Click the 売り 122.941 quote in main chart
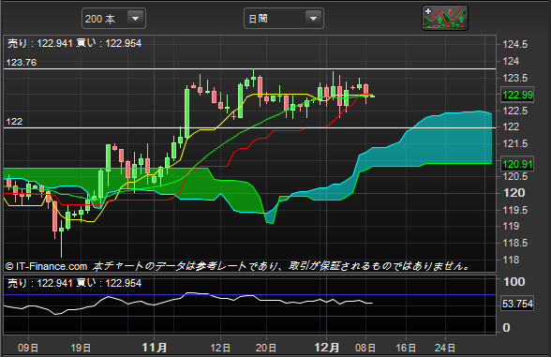Viewport: 551px width, 357px height. coord(40,43)
